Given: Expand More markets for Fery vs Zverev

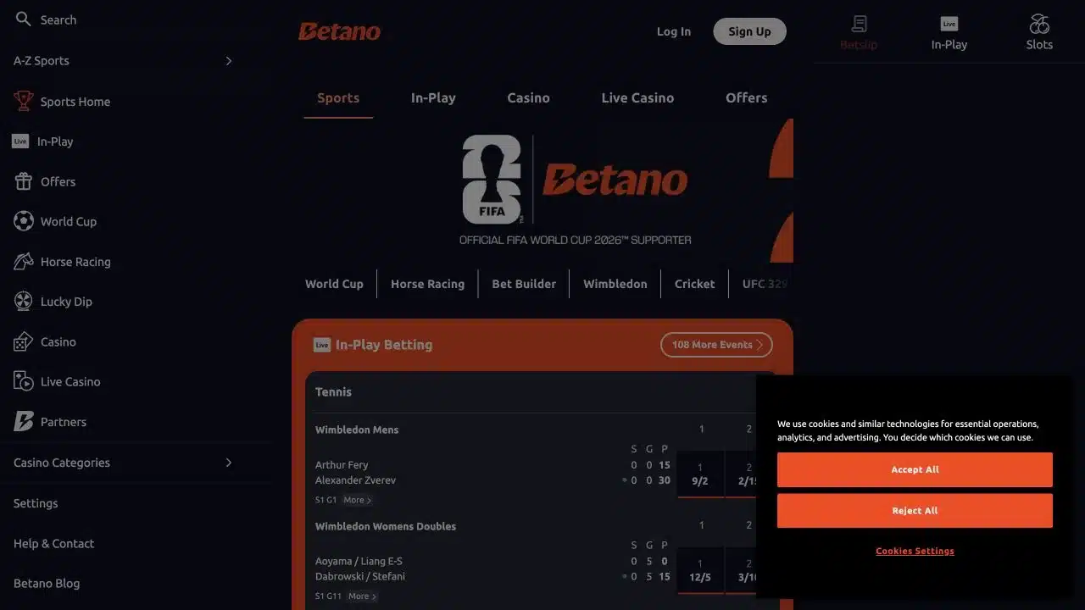Looking at the screenshot, I should pyautogui.click(x=357, y=500).
